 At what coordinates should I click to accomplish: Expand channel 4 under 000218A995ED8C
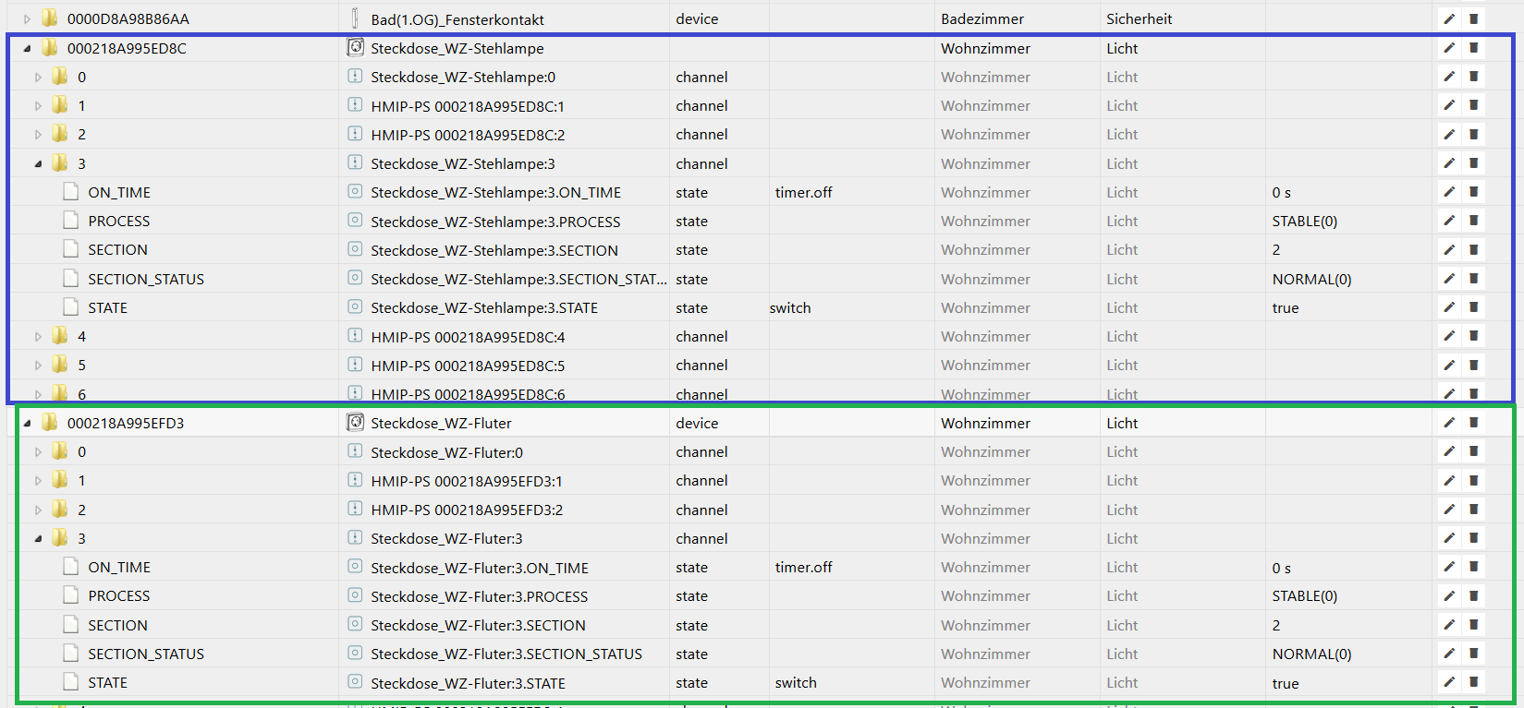[38, 336]
